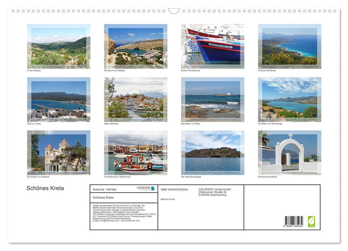Click the author name Martina Fornal
348x251 pixels.
tap(168, 199)
